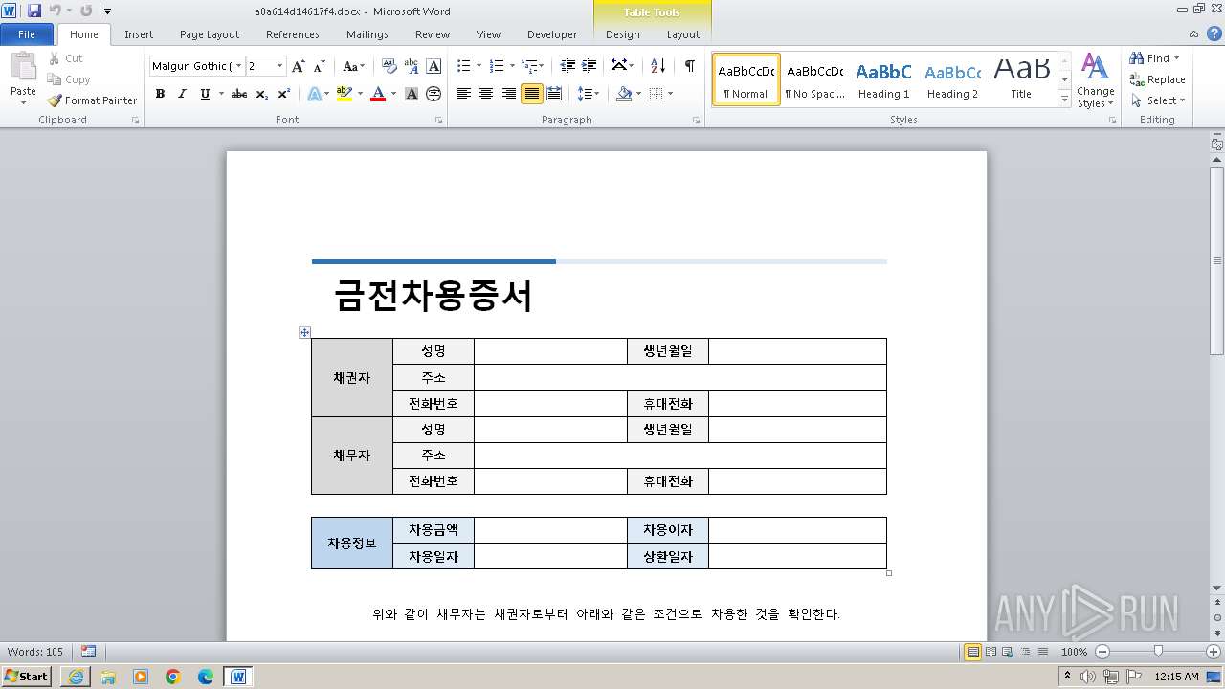1225x689 pixels.
Task: Expand the Styles gallery More button
Action: pyautogui.click(x=1064, y=100)
